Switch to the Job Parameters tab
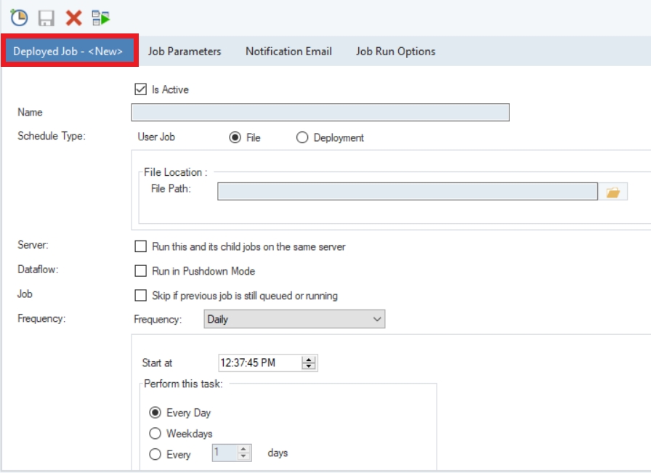The height and width of the screenshot is (473, 651). tap(185, 52)
